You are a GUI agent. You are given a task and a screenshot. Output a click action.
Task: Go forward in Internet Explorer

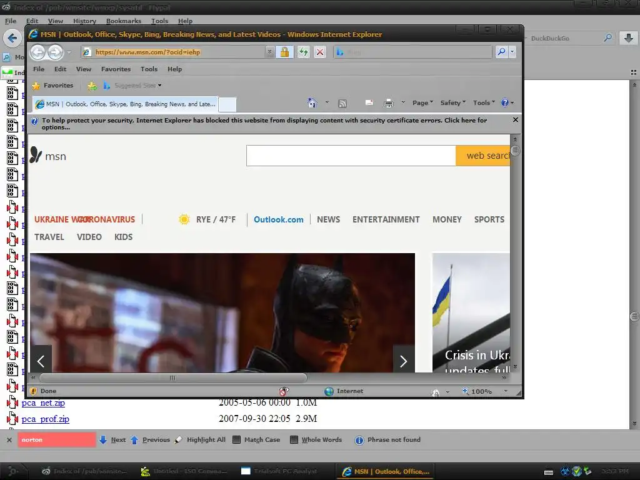[x=55, y=52]
